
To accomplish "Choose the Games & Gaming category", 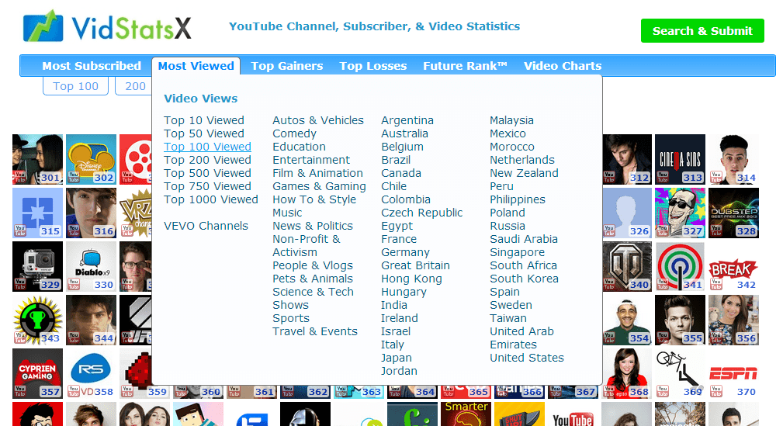I will point(319,186).
